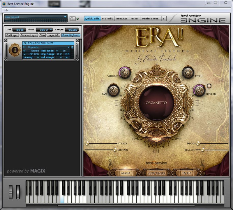Image resolution: width=233 pixels, height=210 pixels.
Task: Click the Tempo value field
Action: [x=72, y=30]
